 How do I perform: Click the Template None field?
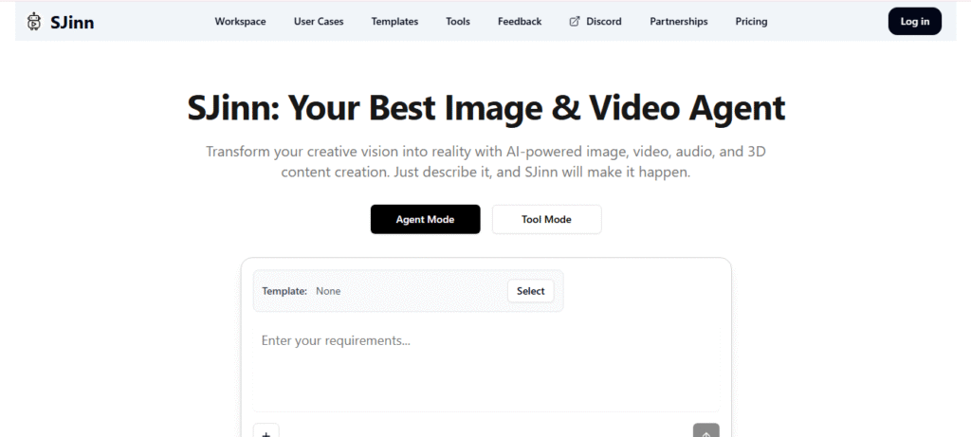click(328, 291)
